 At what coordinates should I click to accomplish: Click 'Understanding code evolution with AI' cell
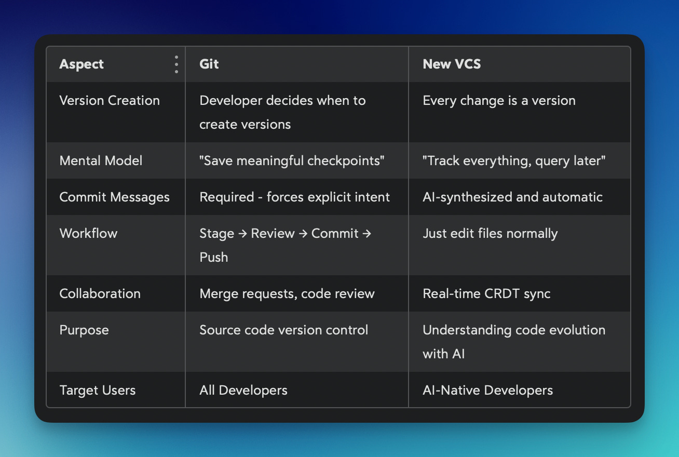520,342
